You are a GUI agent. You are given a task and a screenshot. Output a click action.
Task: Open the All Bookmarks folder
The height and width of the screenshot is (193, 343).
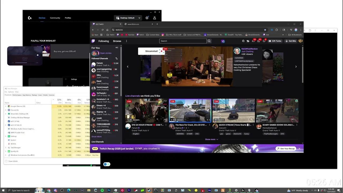(x=295, y=35)
